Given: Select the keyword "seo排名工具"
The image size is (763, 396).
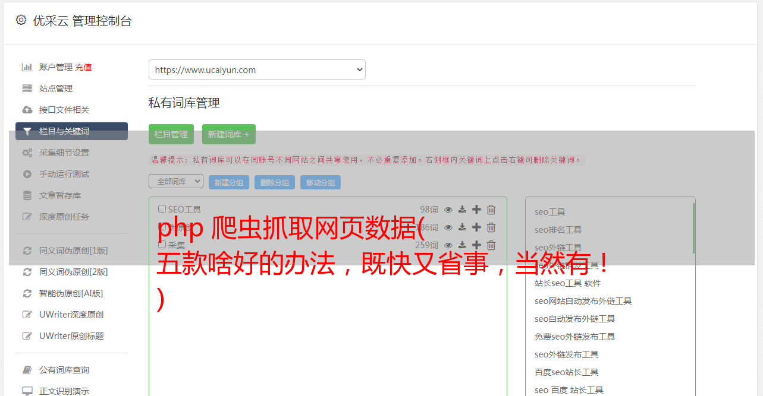Looking at the screenshot, I should pyautogui.click(x=558, y=230).
